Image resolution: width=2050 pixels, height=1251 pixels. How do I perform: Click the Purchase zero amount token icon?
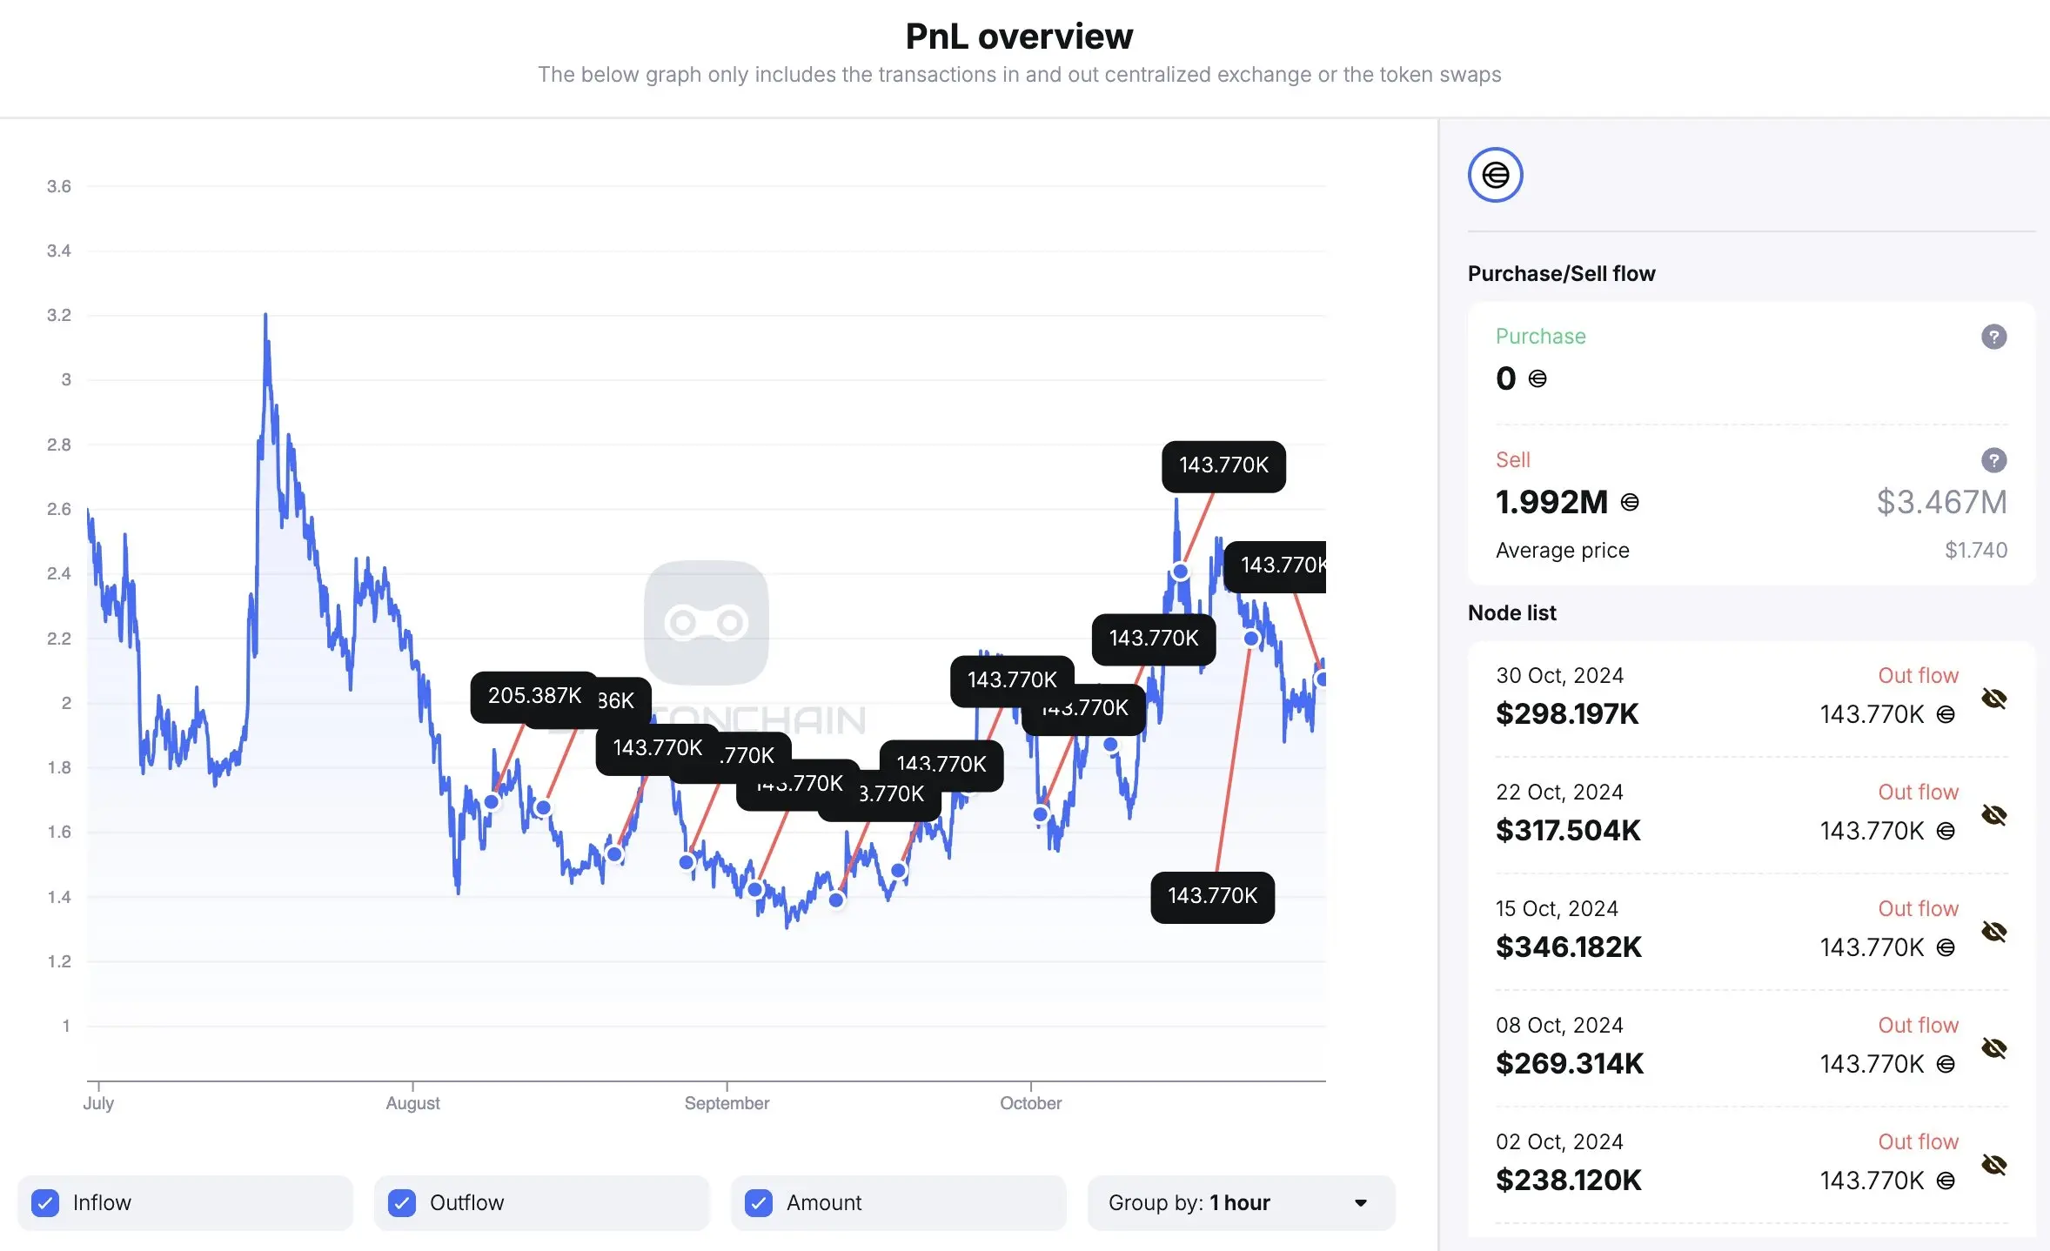point(1537,378)
